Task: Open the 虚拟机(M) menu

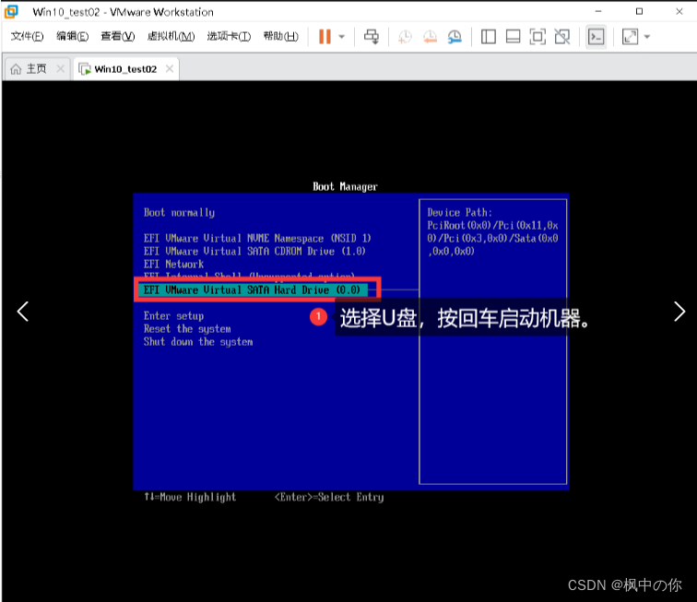Action: [x=171, y=36]
